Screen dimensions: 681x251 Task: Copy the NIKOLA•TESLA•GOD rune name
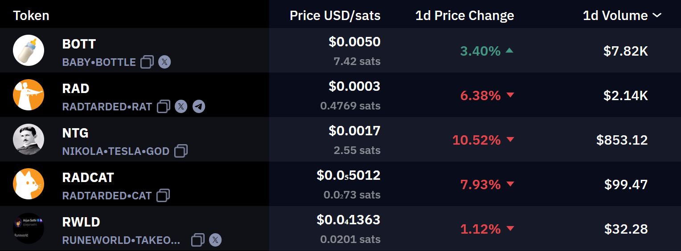coord(181,151)
